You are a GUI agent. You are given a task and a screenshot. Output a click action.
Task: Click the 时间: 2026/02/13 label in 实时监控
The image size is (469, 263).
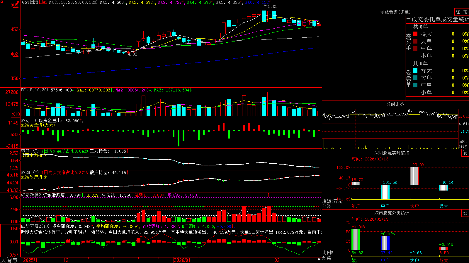click(x=370, y=159)
